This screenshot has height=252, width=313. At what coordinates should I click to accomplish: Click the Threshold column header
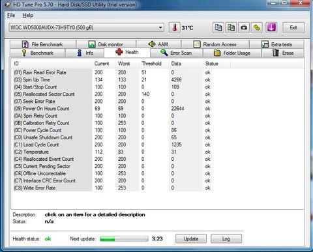pos(154,64)
